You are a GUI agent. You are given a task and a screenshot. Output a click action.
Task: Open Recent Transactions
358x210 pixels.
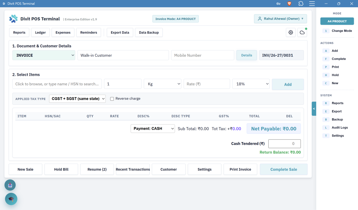(133, 169)
